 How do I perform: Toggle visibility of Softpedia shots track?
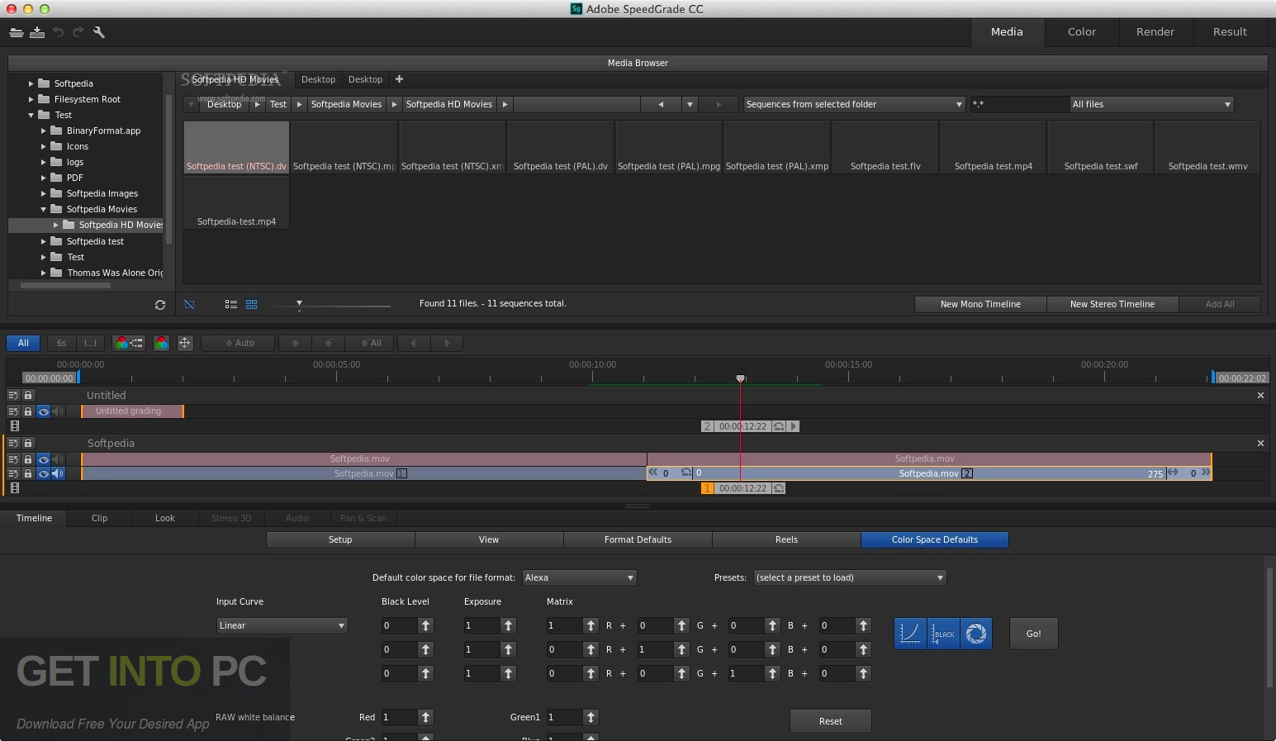click(43, 473)
